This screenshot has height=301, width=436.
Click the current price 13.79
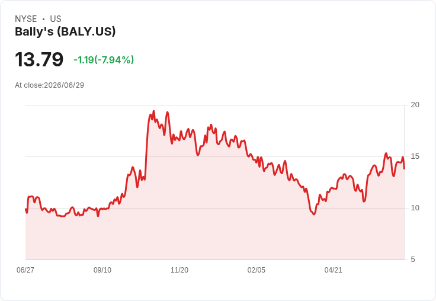pos(39,59)
